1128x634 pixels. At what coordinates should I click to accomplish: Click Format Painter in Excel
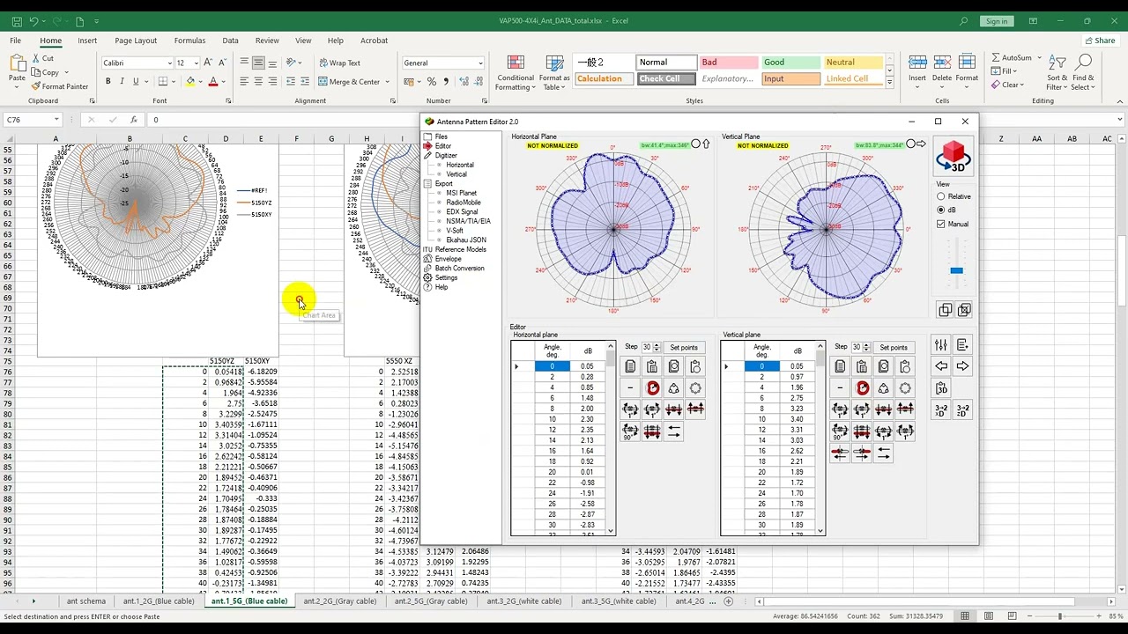60,86
